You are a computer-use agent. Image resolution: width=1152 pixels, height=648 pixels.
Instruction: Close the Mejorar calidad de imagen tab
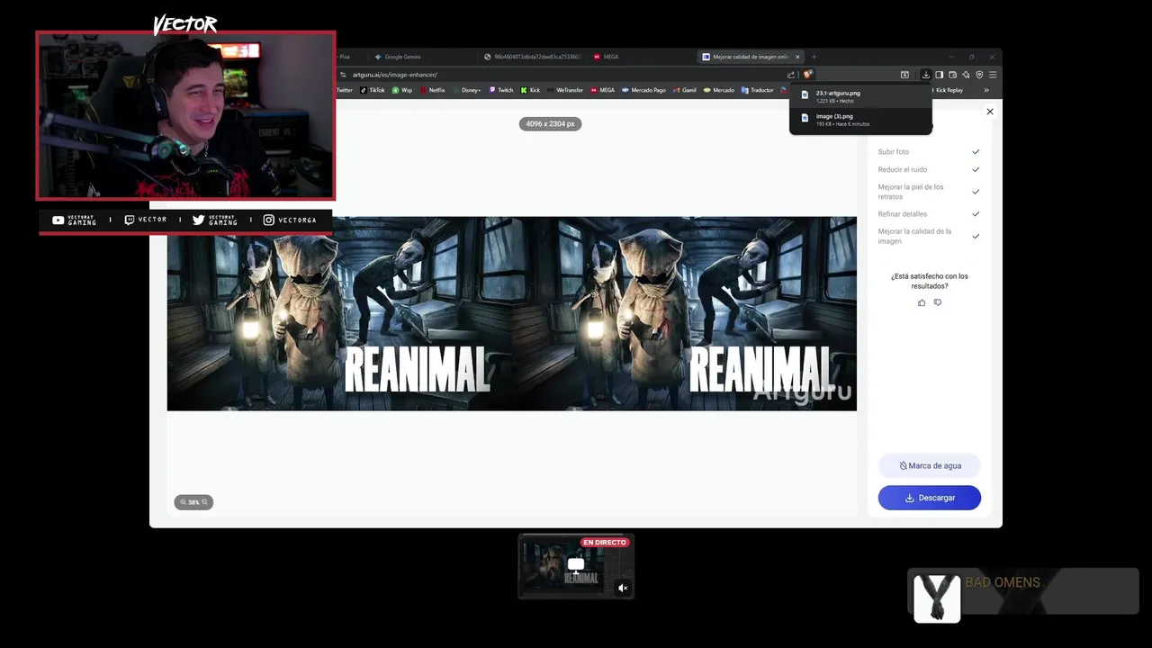tap(797, 57)
